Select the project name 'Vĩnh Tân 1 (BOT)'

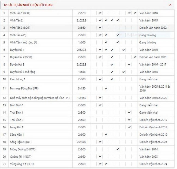pos(20,13)
